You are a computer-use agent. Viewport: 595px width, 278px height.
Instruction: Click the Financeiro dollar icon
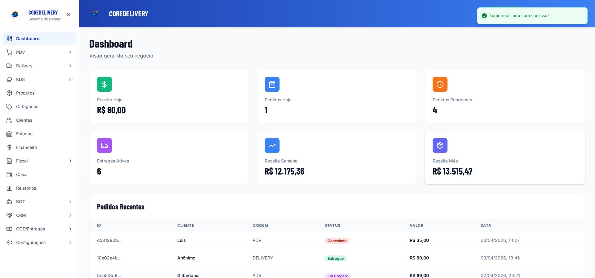pyautogui.click(x=9, y=147)
